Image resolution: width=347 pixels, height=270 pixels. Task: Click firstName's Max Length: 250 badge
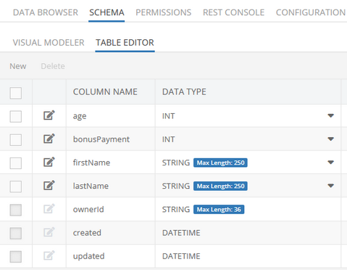tap(220, 163)
